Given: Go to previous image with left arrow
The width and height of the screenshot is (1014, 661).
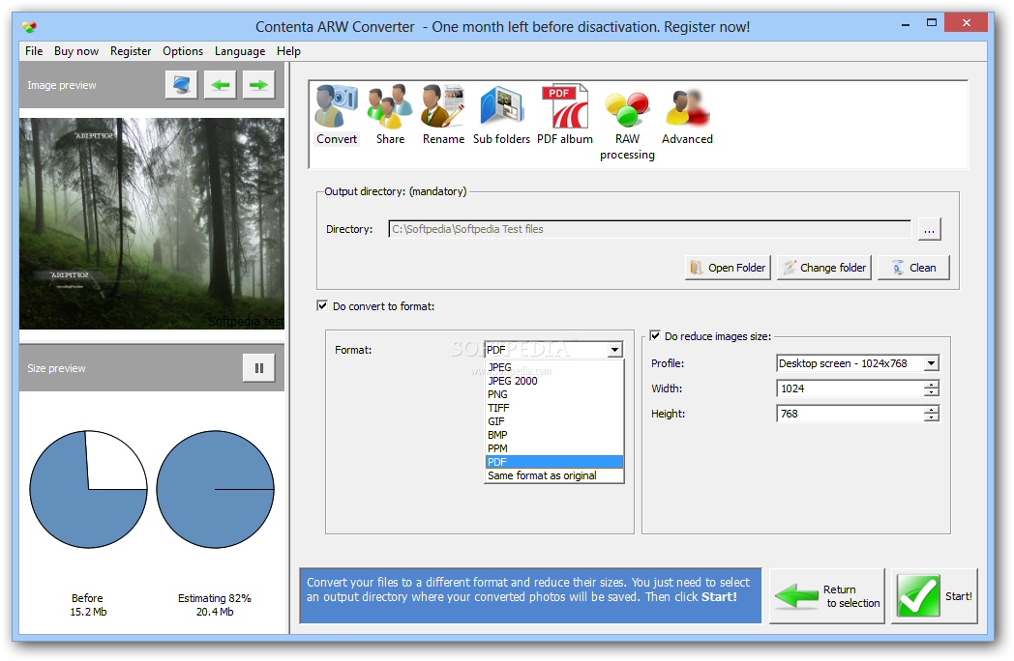Looking at the screenshot, I should tap(220, 85).
